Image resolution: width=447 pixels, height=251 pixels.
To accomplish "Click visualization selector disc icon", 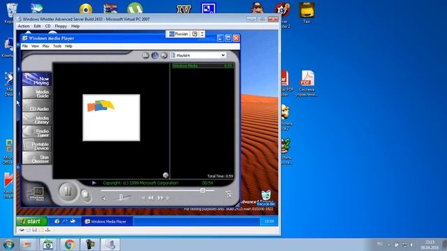I will [x=166, y=175].
